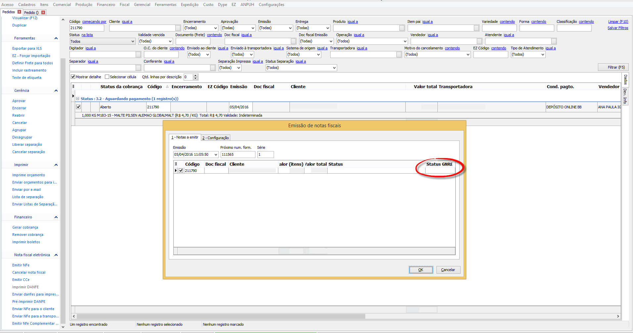Collapse the Financeiro sidebar section
Image resolution: width=633 pixels, height=333 pixels.
coord(56,217)
